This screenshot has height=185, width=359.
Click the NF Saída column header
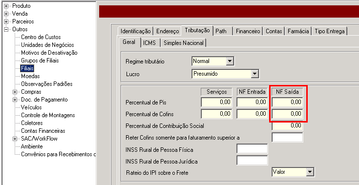pyautogui.click(x=287, y=92)
